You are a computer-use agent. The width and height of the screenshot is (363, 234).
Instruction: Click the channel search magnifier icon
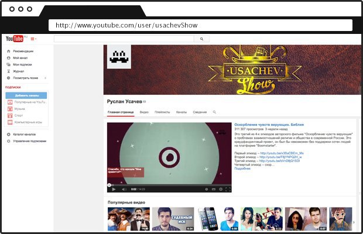click(214, 112)
